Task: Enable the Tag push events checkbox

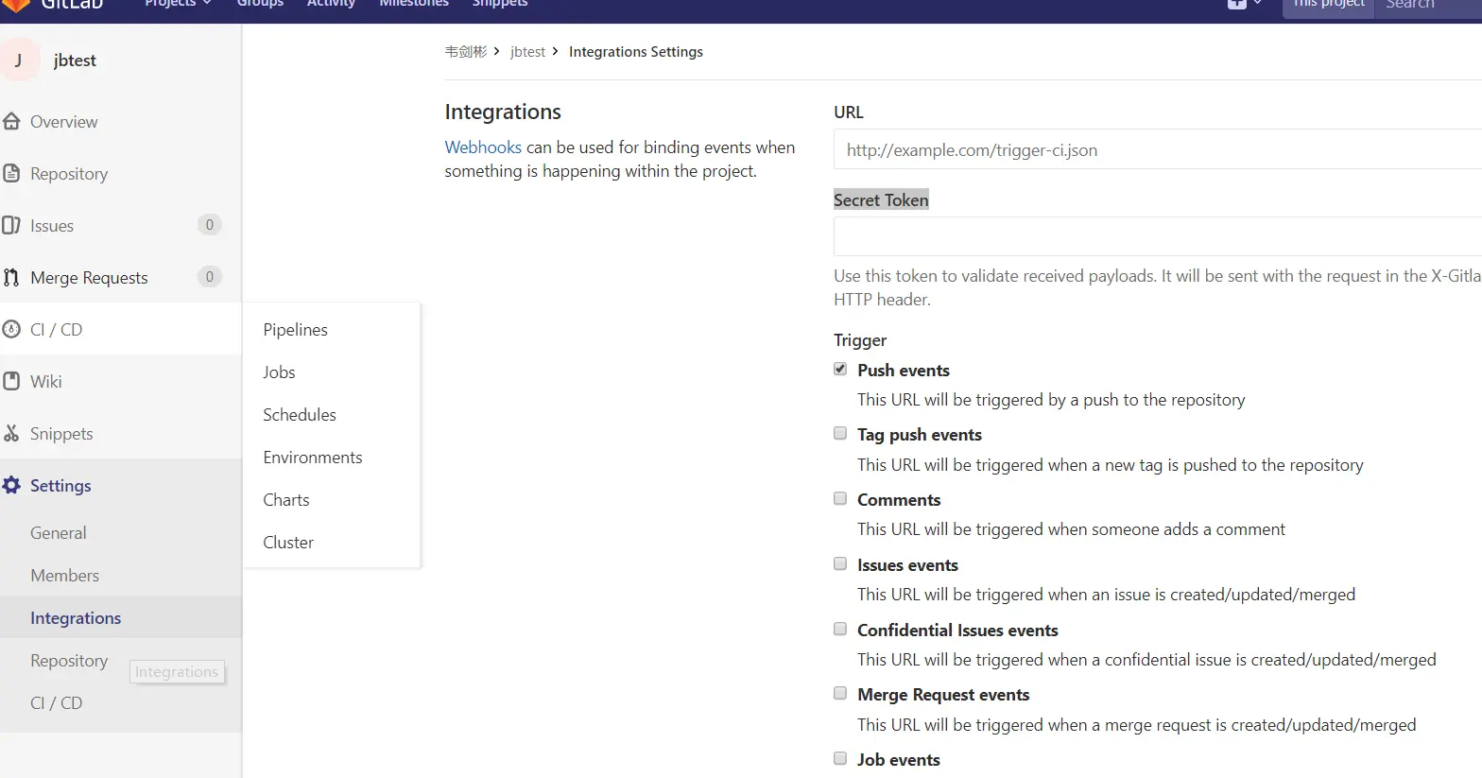Action: [x=840, y=434]
